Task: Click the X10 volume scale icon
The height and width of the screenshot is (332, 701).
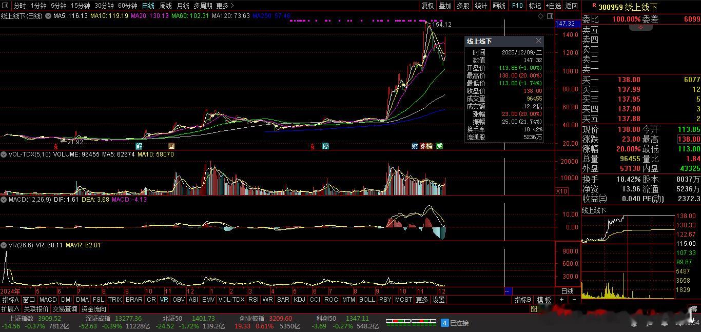Action: click(561, 191)
